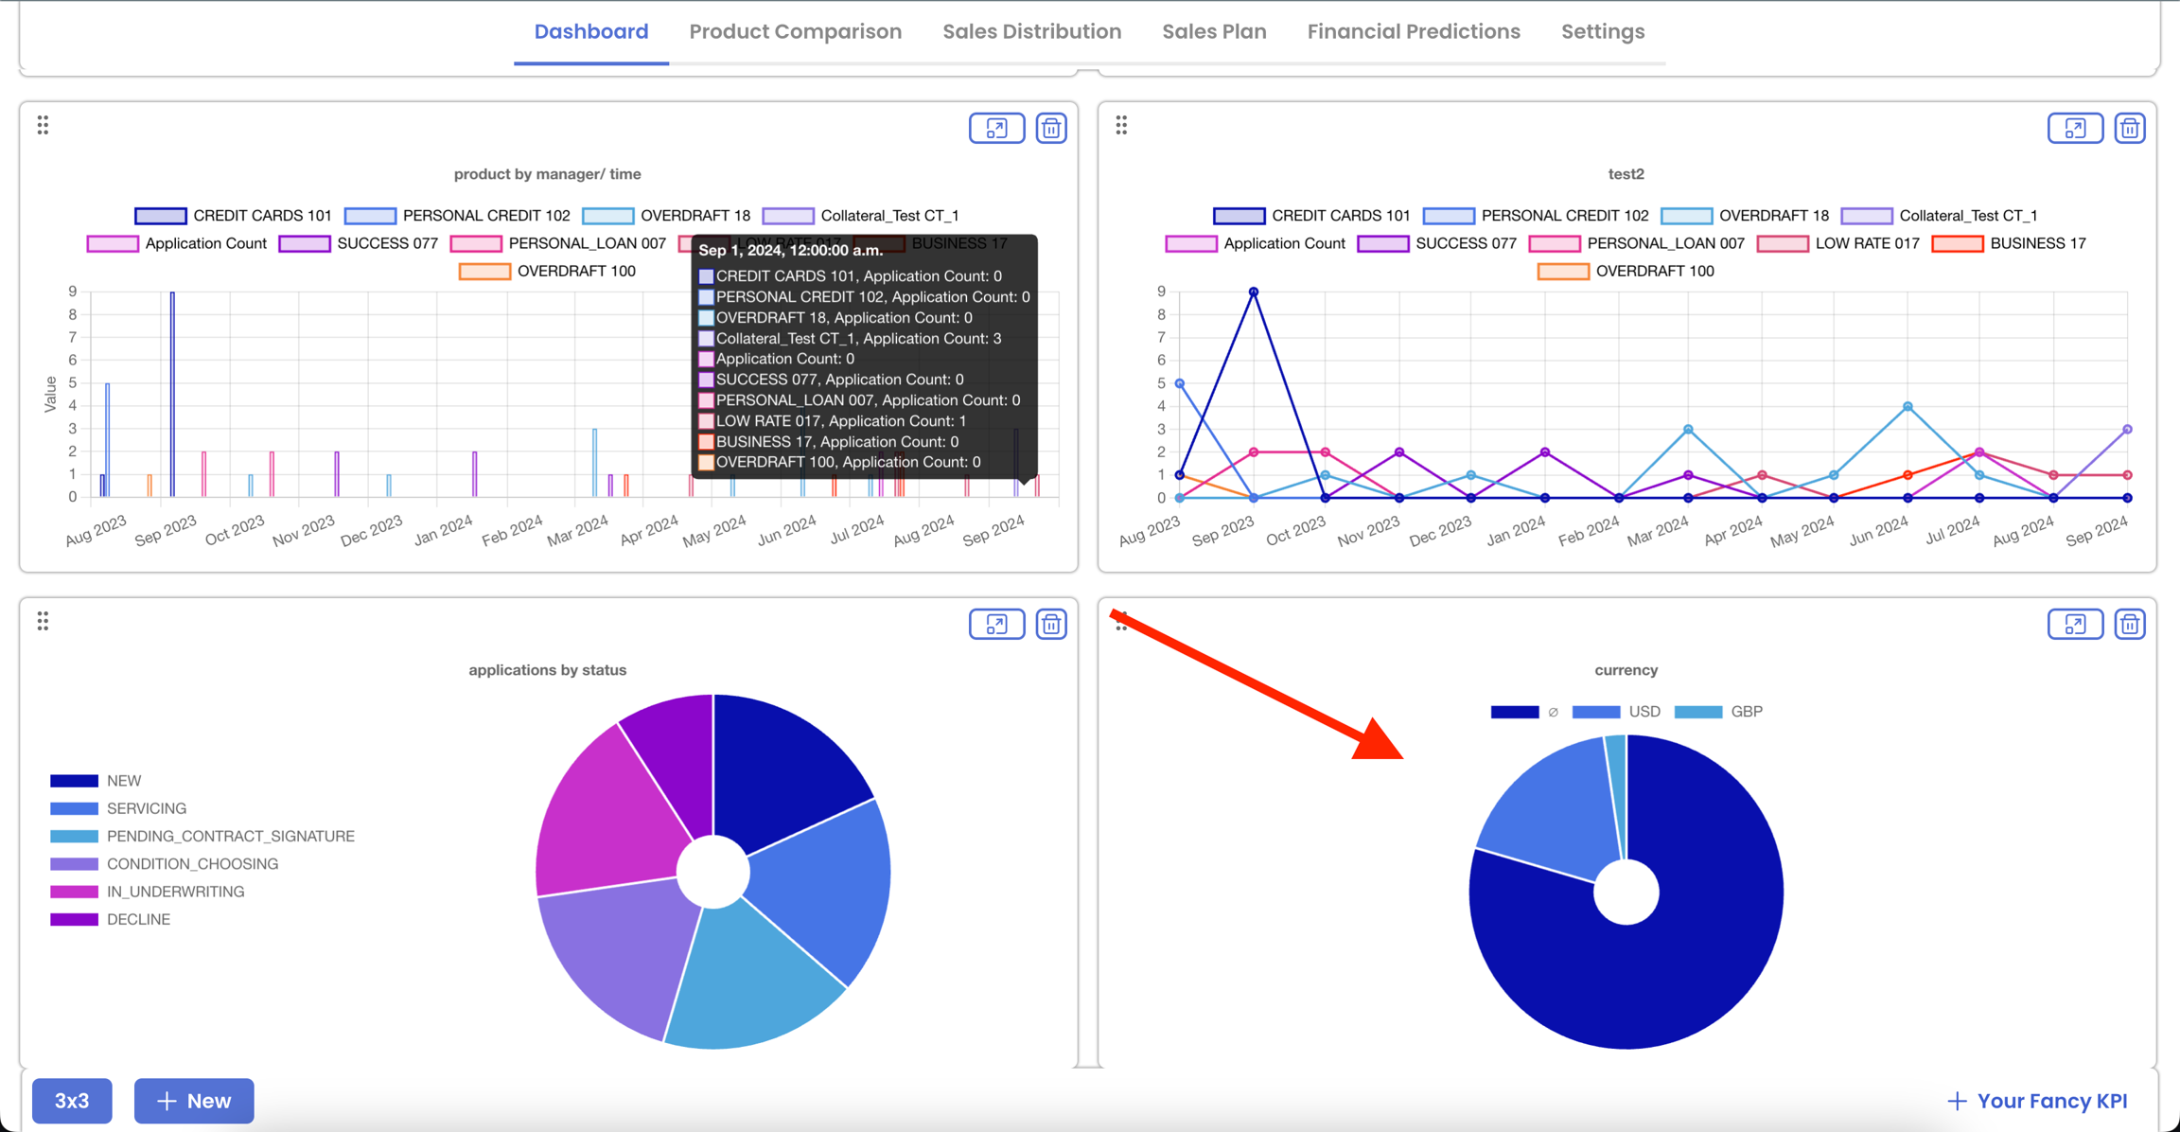Switch to Product Comparison tab
The image size is (2180, 1132).
point(795,31)
